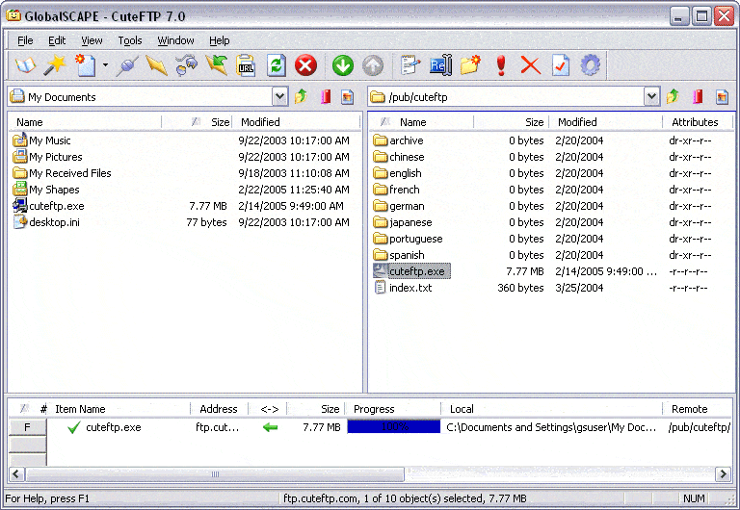The image size is (740, 510).
Task: Expand the My Documents path dropdown
Action: point(279,96)
